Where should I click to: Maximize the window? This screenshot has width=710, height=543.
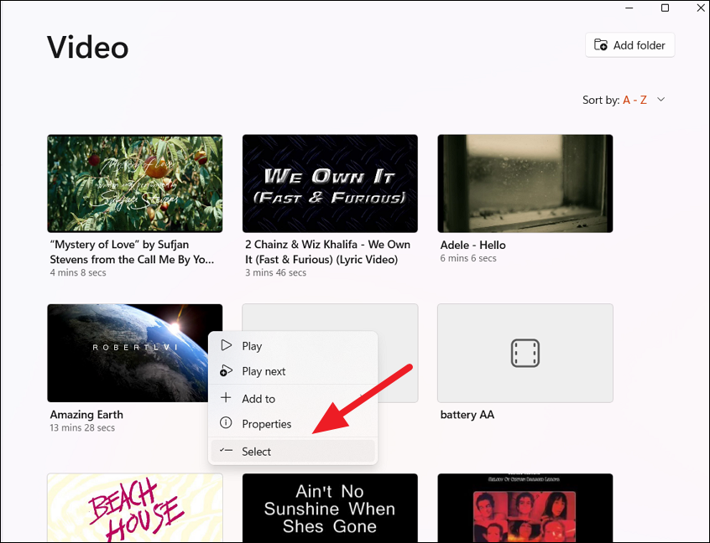coord(666,8)
